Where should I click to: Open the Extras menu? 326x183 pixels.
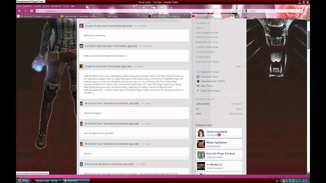click(66, 6)
